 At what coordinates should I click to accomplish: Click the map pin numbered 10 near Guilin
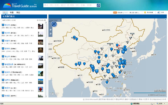[108, 71]
